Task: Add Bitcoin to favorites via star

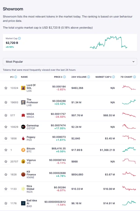Action: pos(6,150)
